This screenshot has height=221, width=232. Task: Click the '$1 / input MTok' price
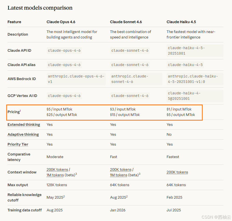[x=179, y=109]
